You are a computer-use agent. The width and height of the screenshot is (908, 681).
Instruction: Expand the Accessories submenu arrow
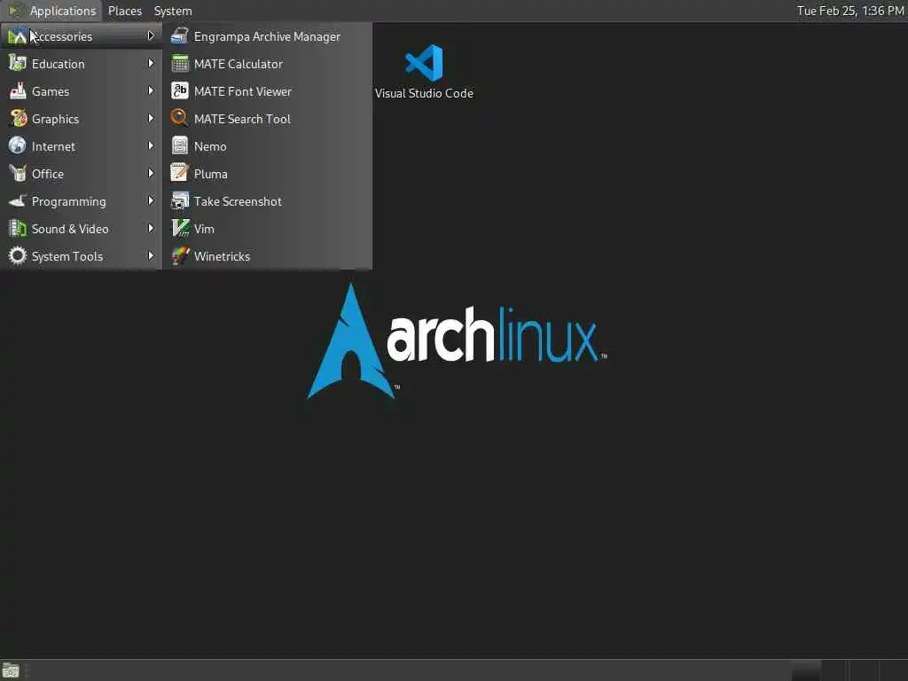point(151,35)
